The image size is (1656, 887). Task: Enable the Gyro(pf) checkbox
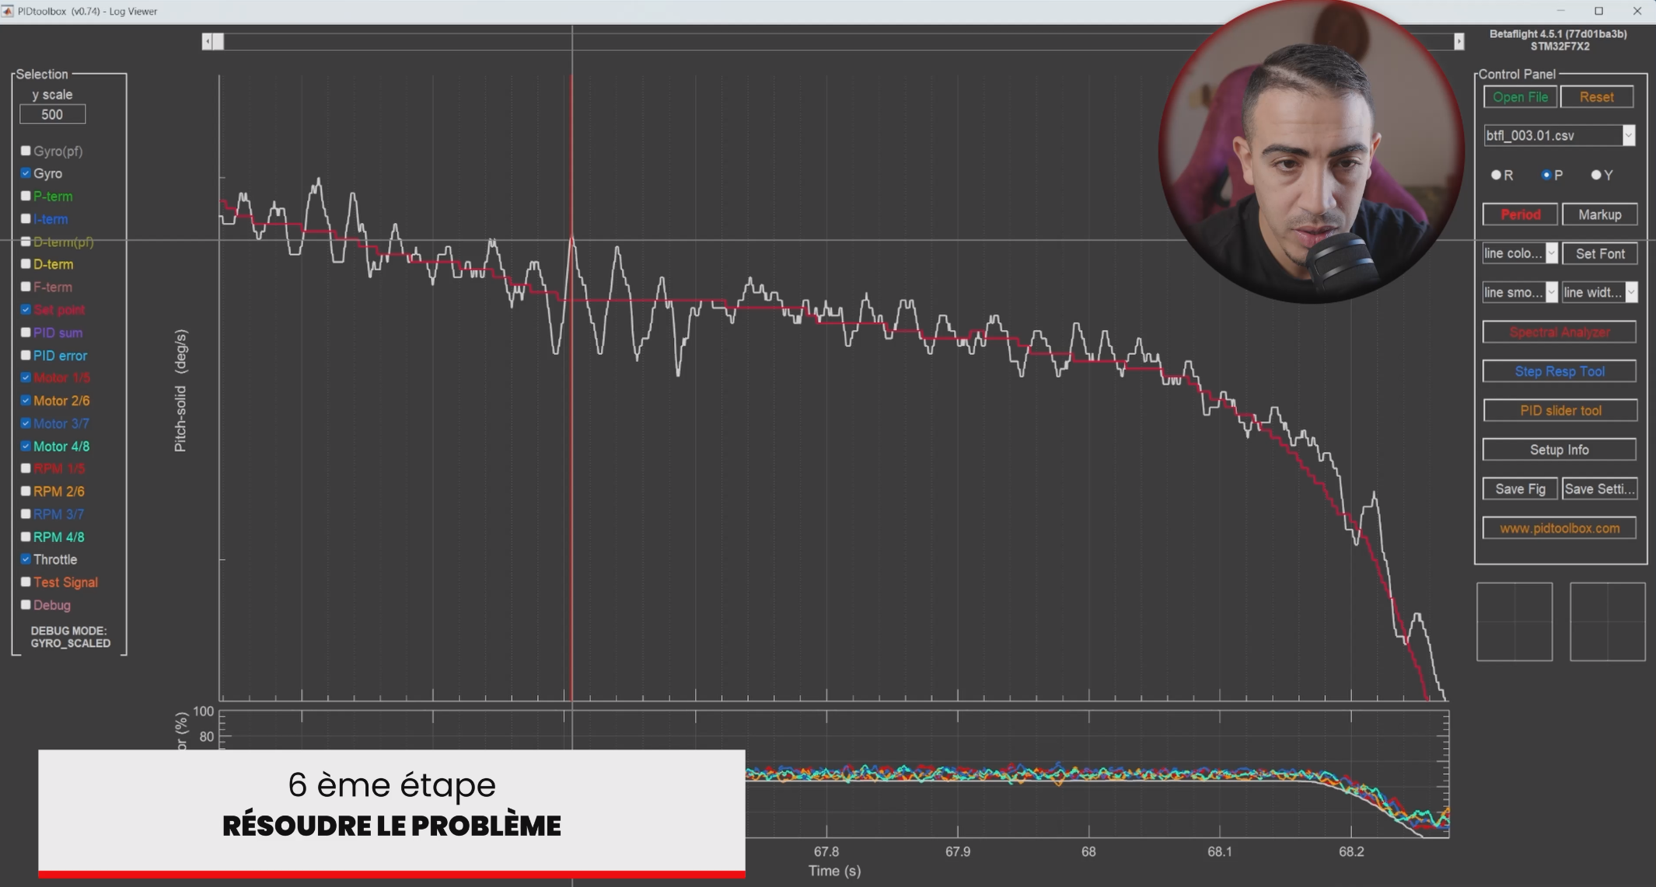click(26, 151)
